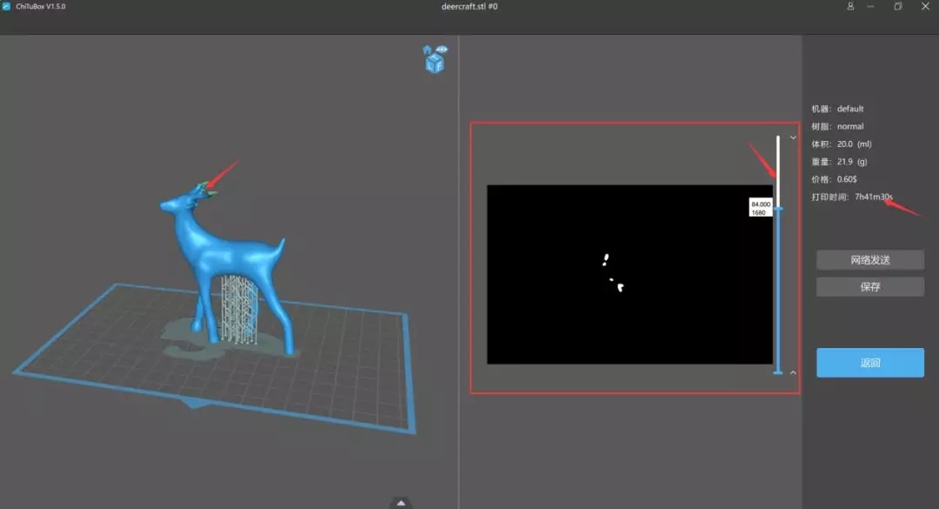Open the user account icon
Image resolution: width=939 pixels, height=509 pixels.
[850, 6]
